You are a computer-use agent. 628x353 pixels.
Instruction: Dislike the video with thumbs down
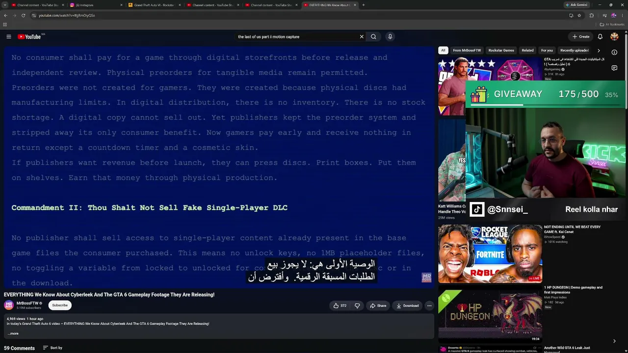357,305
